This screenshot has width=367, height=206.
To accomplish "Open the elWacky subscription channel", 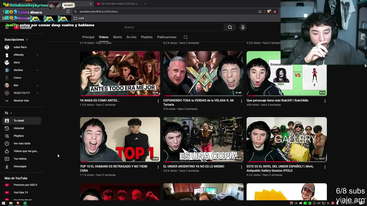I will [x=22, y=55].
